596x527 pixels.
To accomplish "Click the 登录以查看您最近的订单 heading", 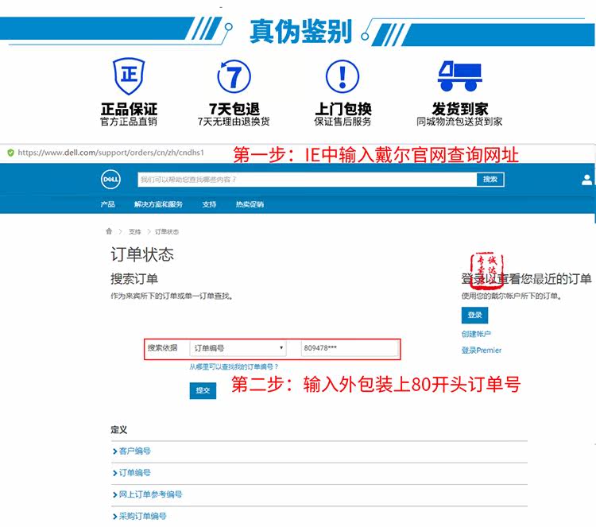I will [526, 279].
